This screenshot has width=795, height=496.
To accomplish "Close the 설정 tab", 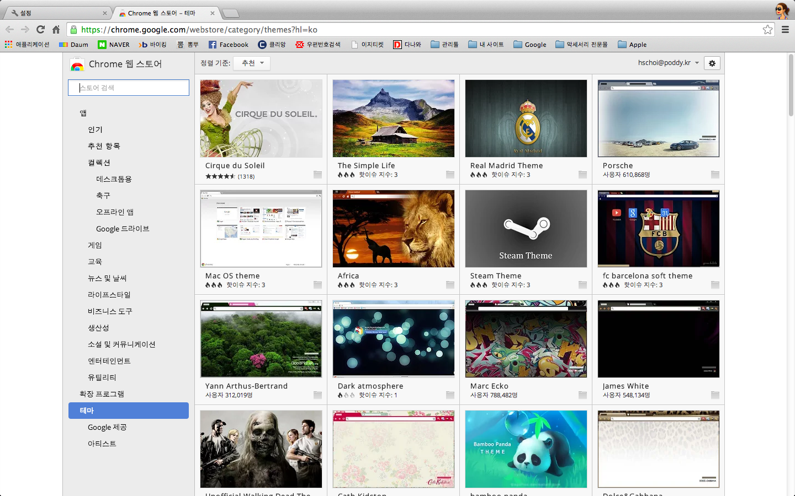I will coord(105,13).
